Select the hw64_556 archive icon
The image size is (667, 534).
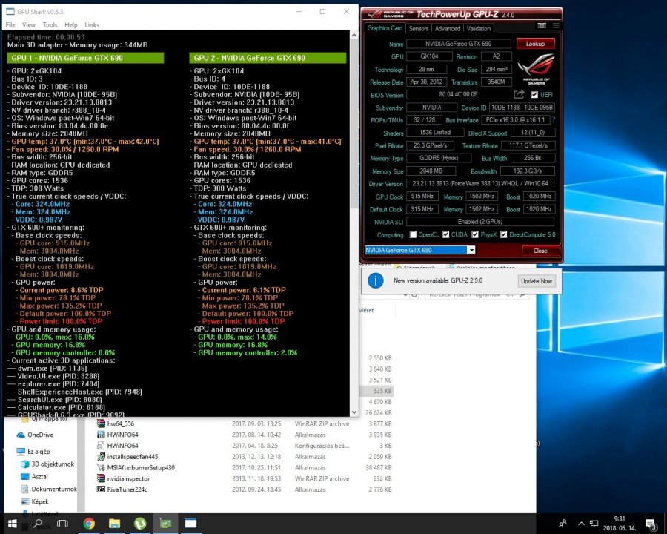(101, 423)
